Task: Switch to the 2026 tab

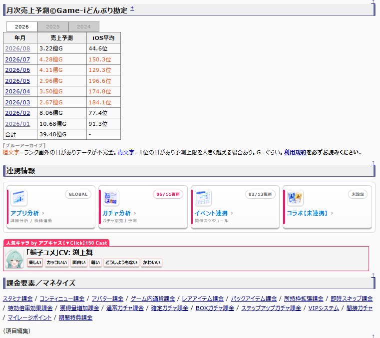Action: tap(22, 26)
